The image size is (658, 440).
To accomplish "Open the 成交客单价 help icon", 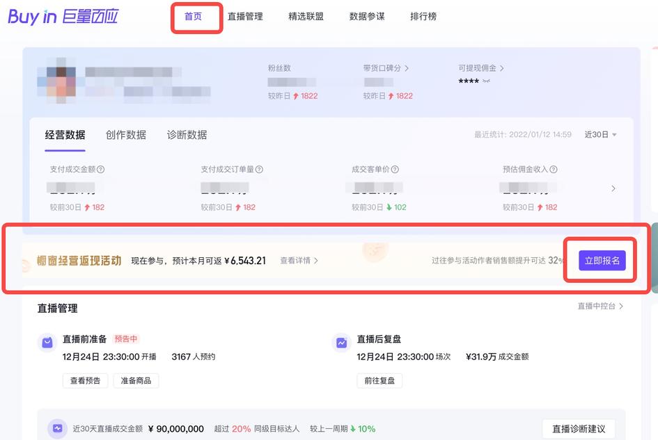I will pyautogui.click(x=394, y=170).
